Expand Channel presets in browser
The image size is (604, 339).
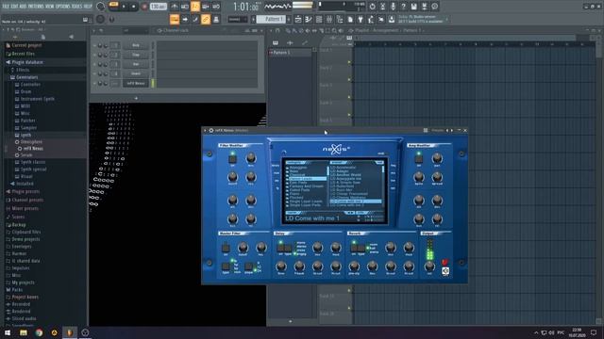[27, 200]
